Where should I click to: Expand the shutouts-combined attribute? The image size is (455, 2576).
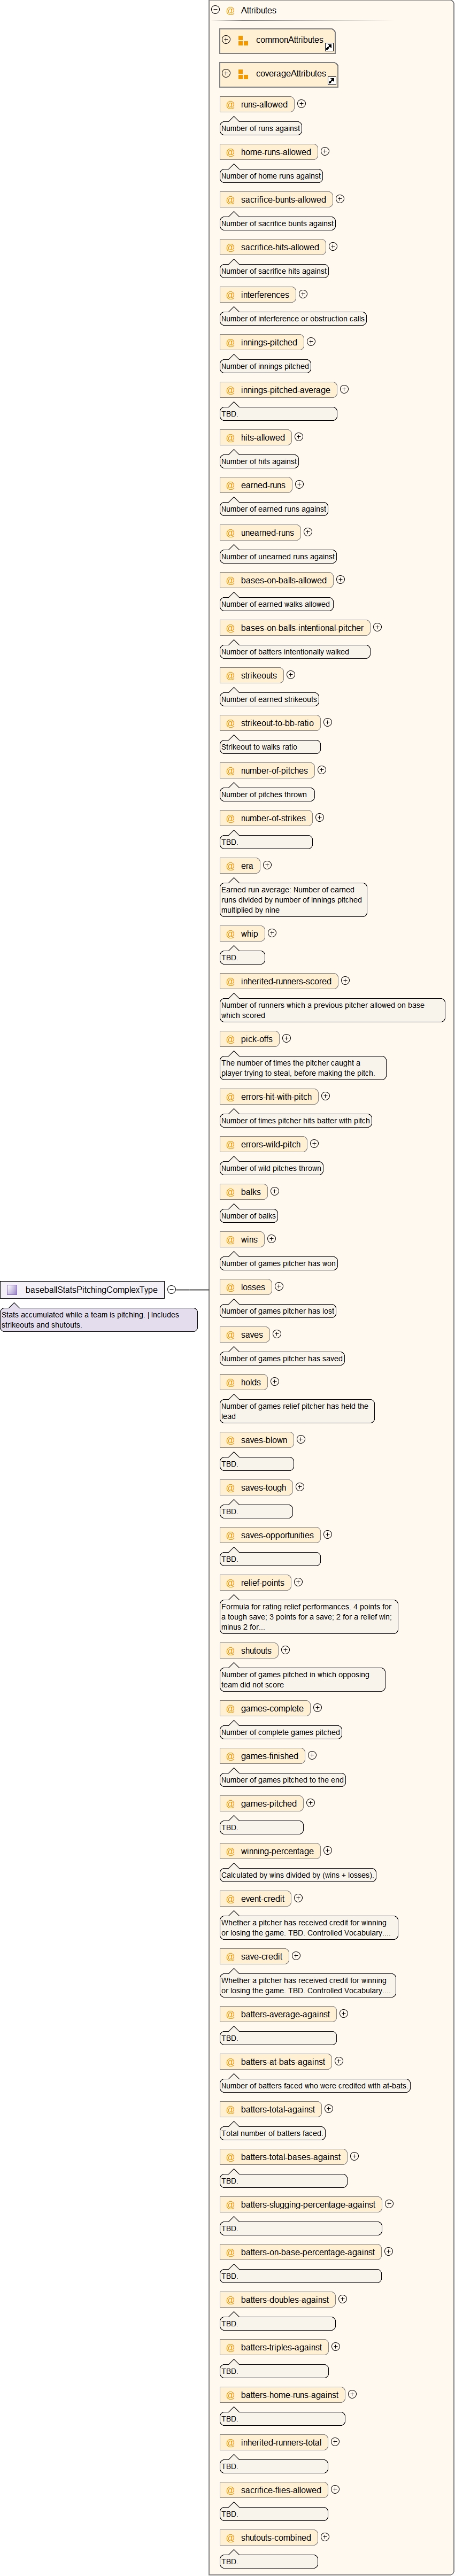[x=325, y=2537]
